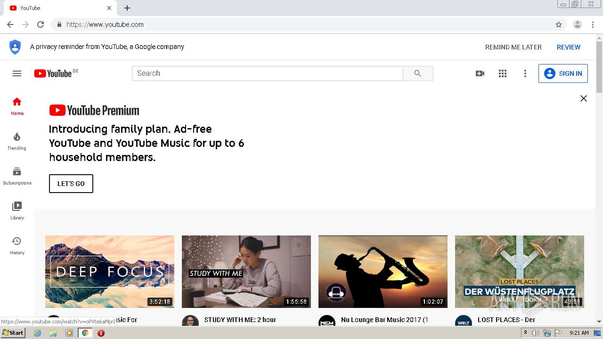This screenshot has height=339, width=603.
Task: Click the address bar URL
Action: pyautogui.click(x=105, y=24)
